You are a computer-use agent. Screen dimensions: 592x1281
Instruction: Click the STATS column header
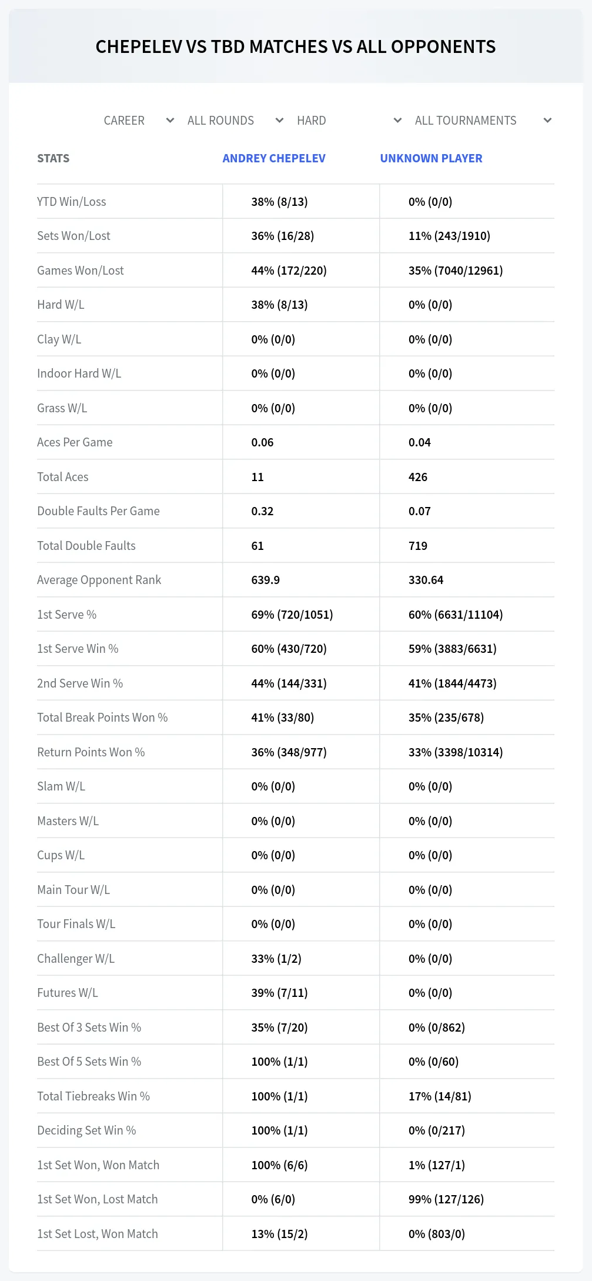coord(53,158)
